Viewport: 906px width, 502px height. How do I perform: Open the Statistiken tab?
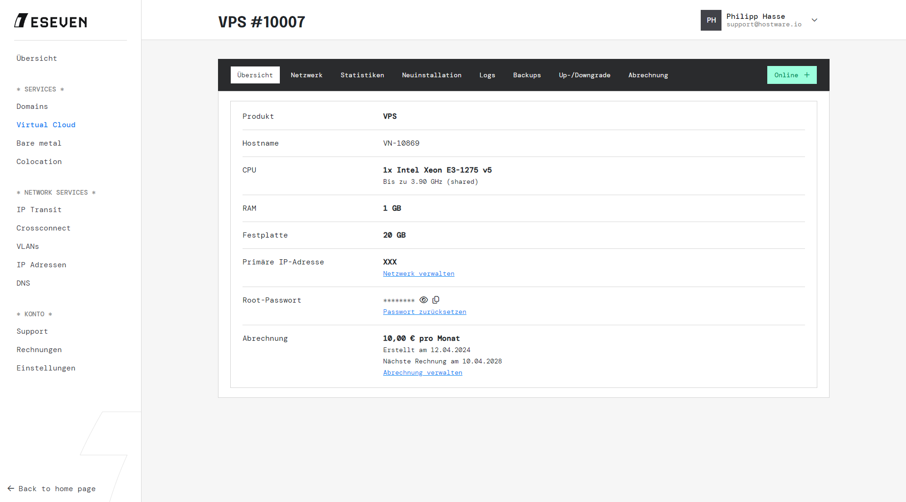point(362,75)
